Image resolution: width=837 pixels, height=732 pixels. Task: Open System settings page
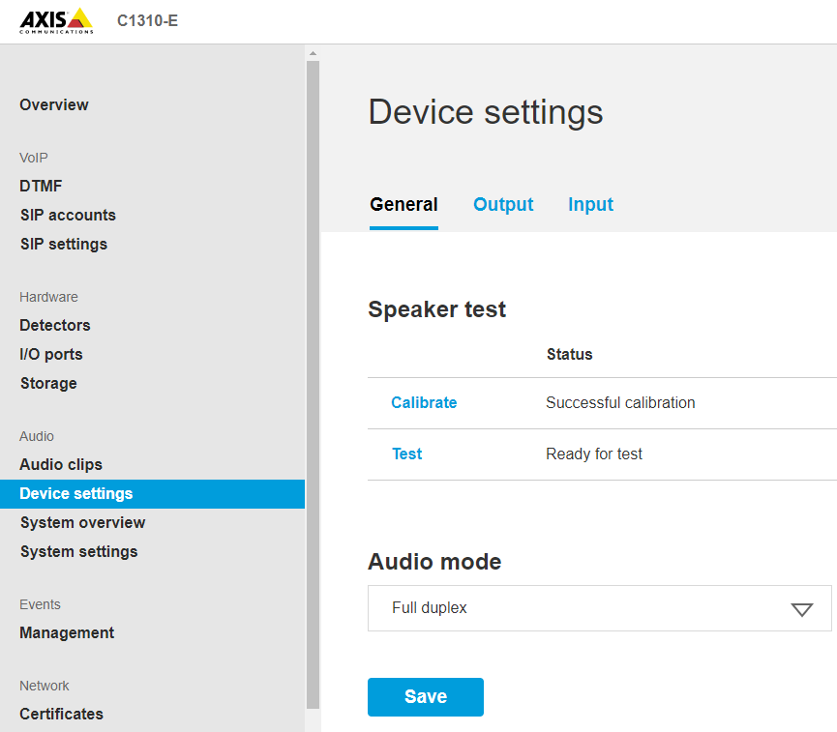coord(78,551)
